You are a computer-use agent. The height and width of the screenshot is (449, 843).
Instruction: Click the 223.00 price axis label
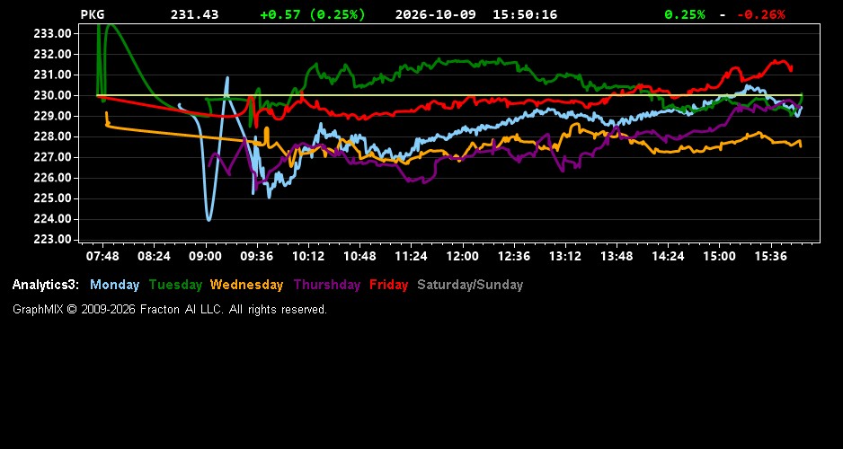click(53, 240)
